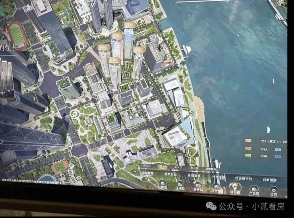Click the orange swatch left of 139A

[248, 148]
